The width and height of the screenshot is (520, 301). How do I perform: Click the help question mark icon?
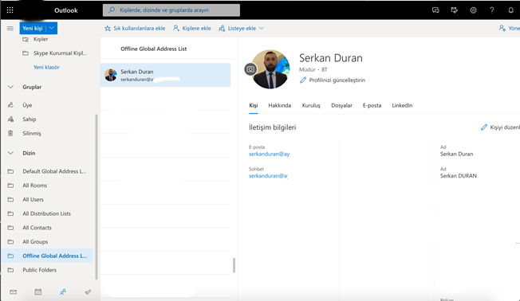(x=492, y=10)
